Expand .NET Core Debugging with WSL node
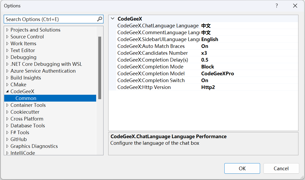 (7, 64)
